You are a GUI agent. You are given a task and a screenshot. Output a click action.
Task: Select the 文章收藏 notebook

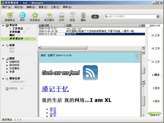point(15,32)
